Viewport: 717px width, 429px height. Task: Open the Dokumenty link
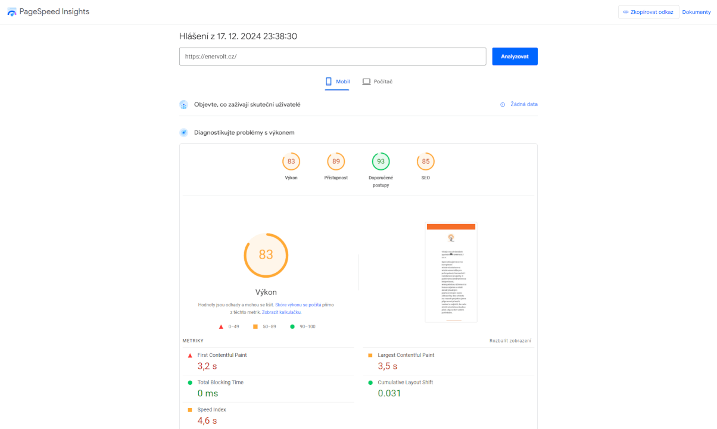click(697, 12)
